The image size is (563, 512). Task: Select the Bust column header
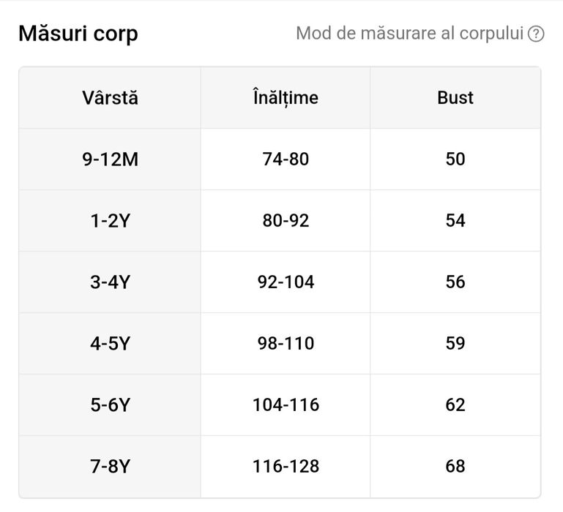(x=455, y=97)
